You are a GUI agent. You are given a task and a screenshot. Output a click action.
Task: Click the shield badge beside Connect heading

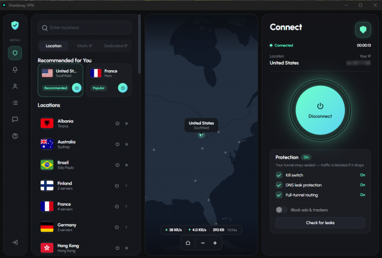pyautogui.click(x=363, y=30)
